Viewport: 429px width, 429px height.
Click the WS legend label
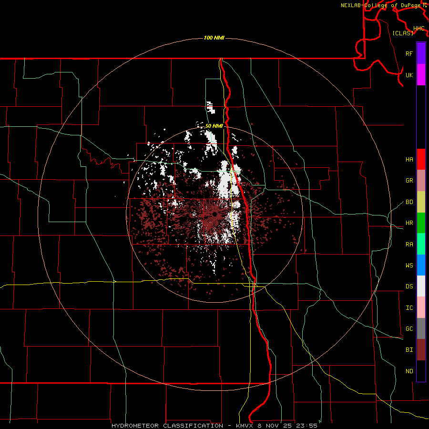[x=409, y=266]
